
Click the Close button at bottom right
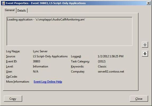(139, 99)
